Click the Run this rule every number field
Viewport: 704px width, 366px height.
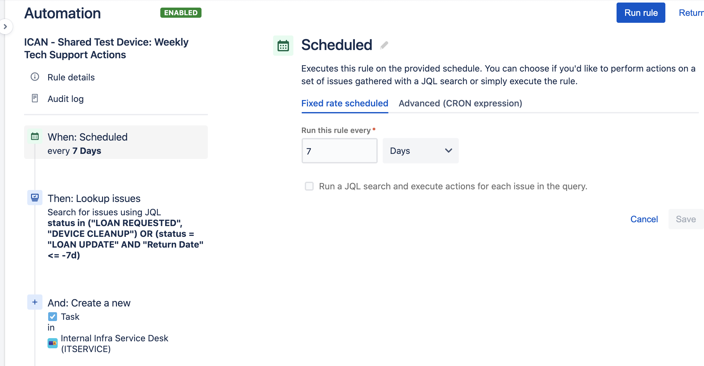click(339, 151)
